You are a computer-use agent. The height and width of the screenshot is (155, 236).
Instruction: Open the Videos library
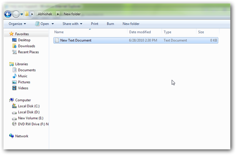(x=23, y=88)
